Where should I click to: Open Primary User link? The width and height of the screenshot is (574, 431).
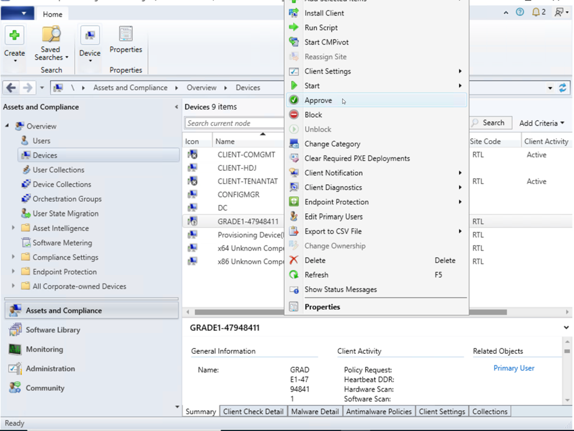[513, 368]
